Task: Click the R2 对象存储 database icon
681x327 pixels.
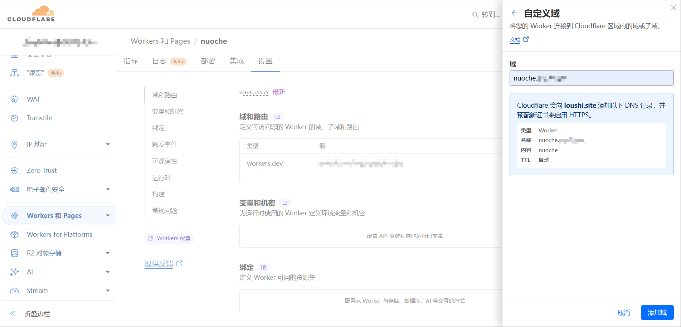Action: [14, 253]
